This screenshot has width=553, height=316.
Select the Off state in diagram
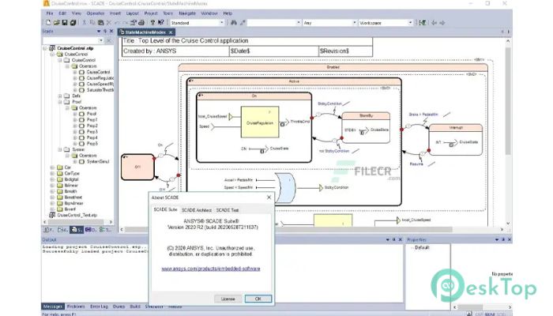coord(137,167)
